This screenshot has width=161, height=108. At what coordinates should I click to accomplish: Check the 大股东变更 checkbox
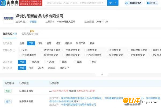coord(107,50)
